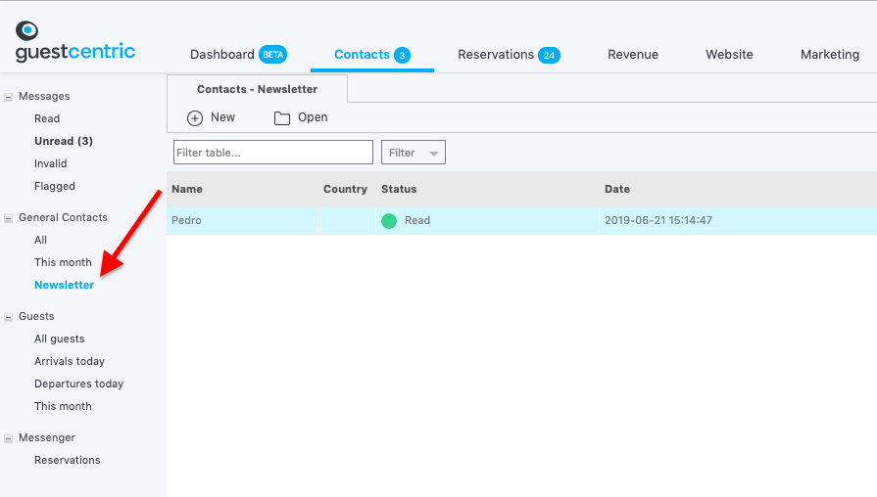Screen dimensions: 877x497
Task: Click the Read status text for Pedro
Action: pos(417,220)
